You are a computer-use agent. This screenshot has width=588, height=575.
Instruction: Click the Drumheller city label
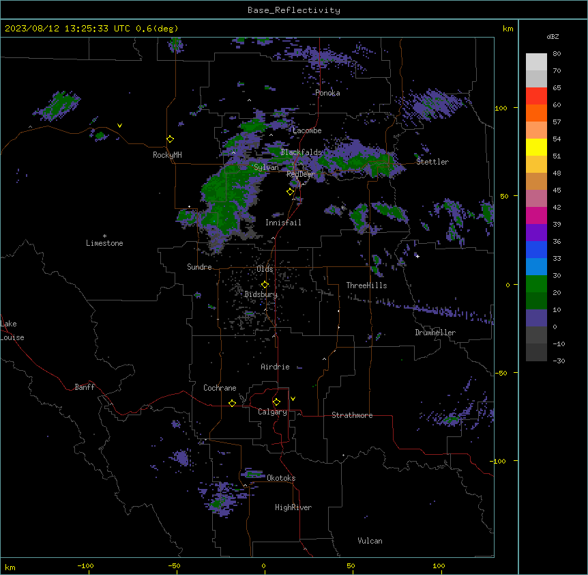tap(435, 333)
